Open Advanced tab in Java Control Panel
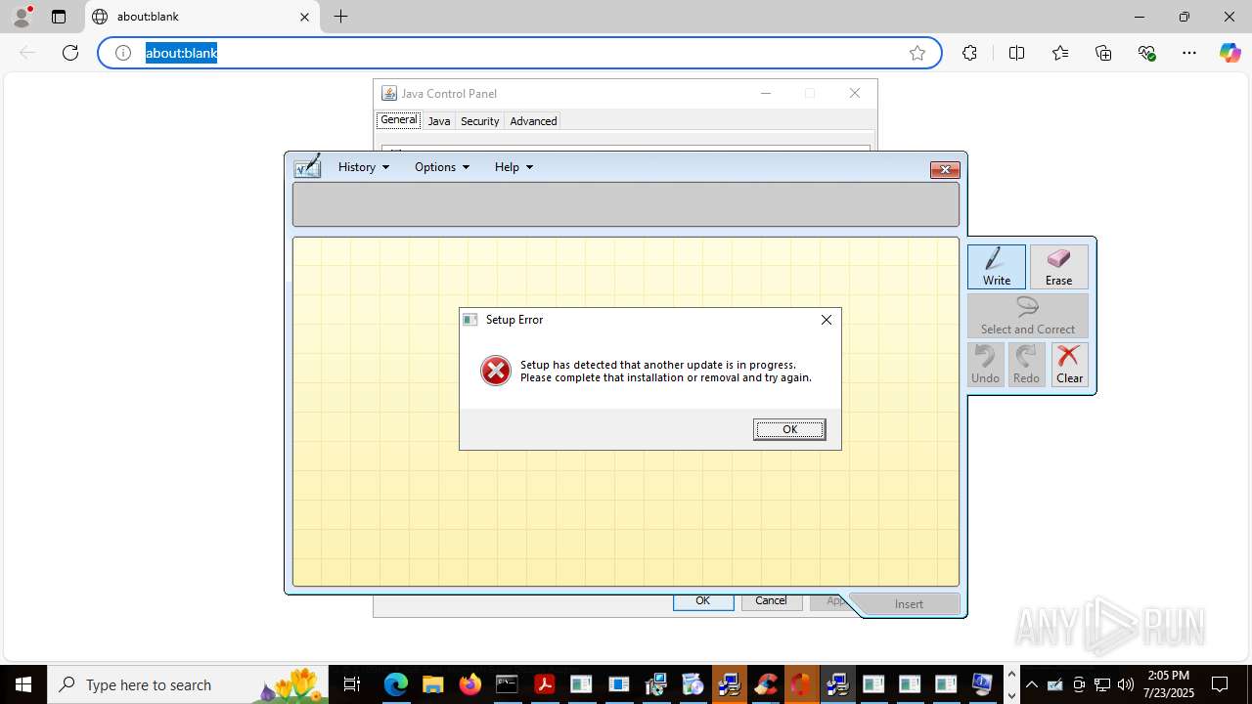The width and height of the screenshot is (1252, 704). tap(533, 121)
